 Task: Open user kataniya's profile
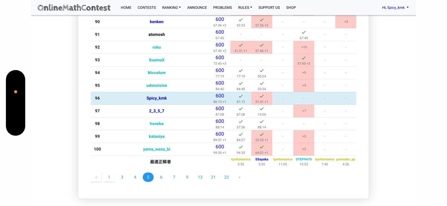click(x=156, y=136)
